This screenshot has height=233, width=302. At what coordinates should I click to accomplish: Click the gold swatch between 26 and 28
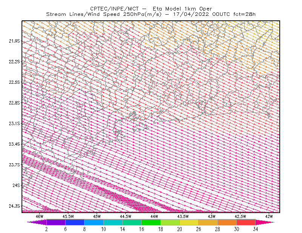[208, 222]
